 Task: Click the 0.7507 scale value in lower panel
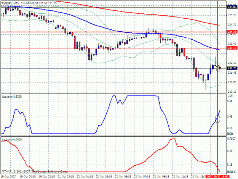[231, 139]
